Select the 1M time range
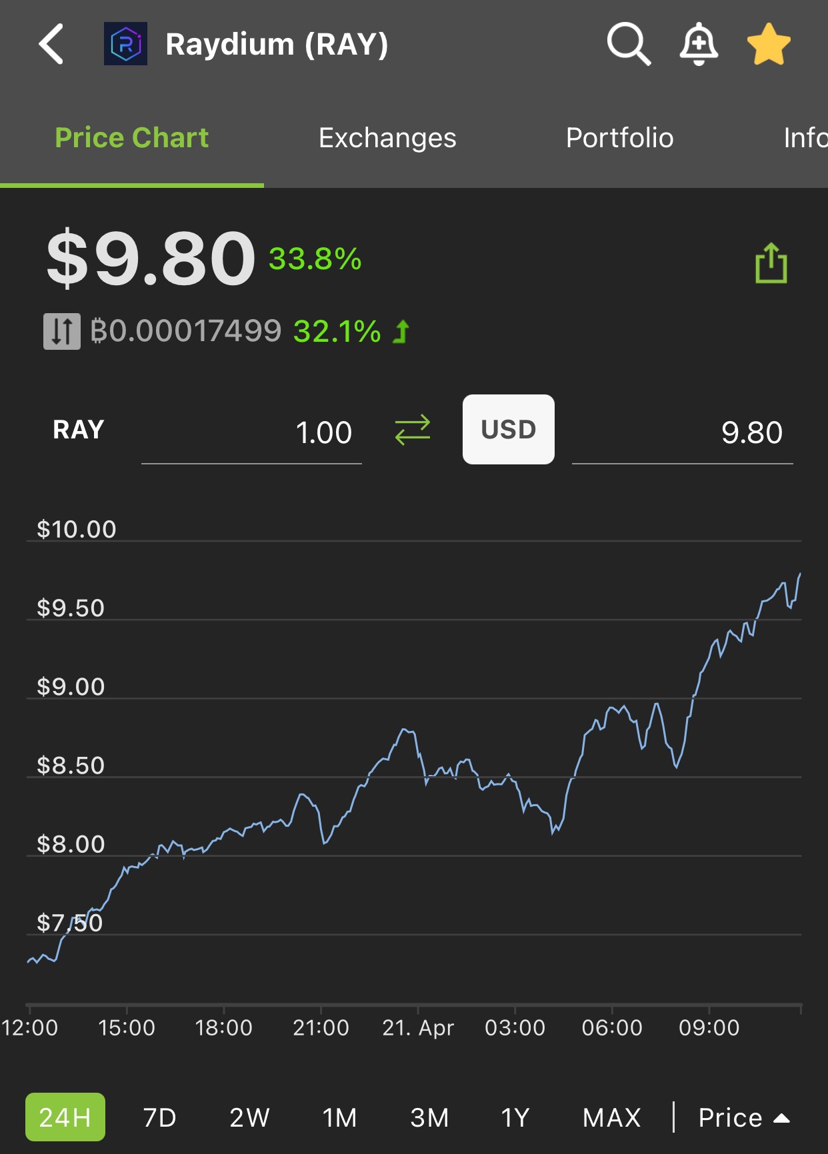The width and height of the screenshot is (828, 1154). (x=340, y=1117)
